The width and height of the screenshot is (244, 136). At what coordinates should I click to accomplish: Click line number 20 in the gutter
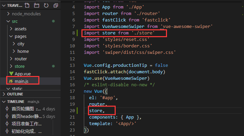pyautogui.click(x=72, y=110)
